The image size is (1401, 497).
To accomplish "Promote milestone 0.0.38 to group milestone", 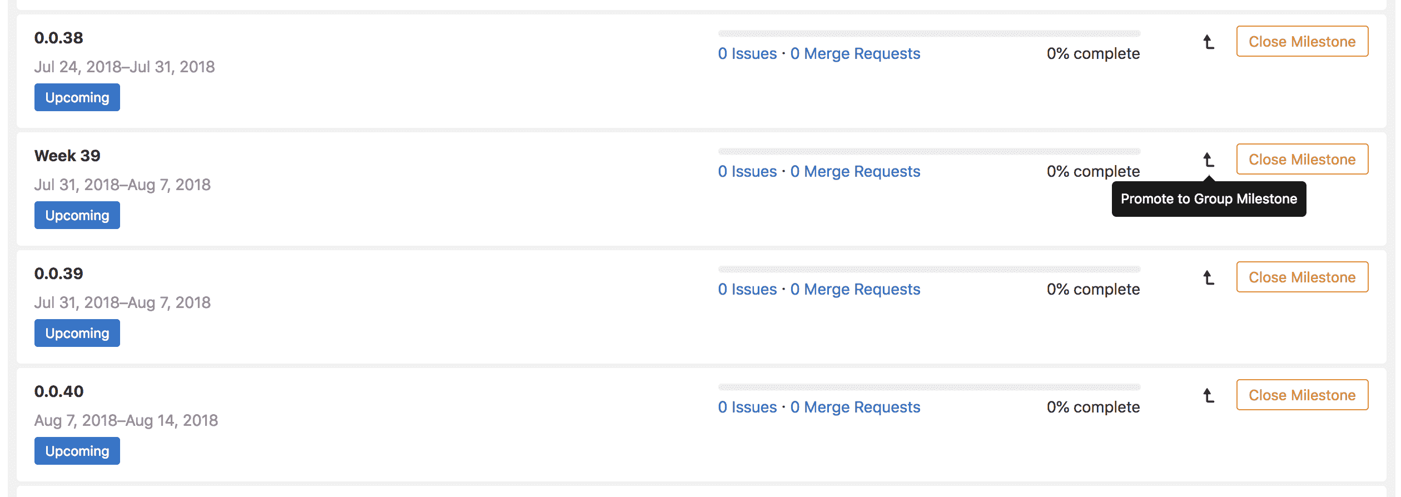I will point(1210,42).
